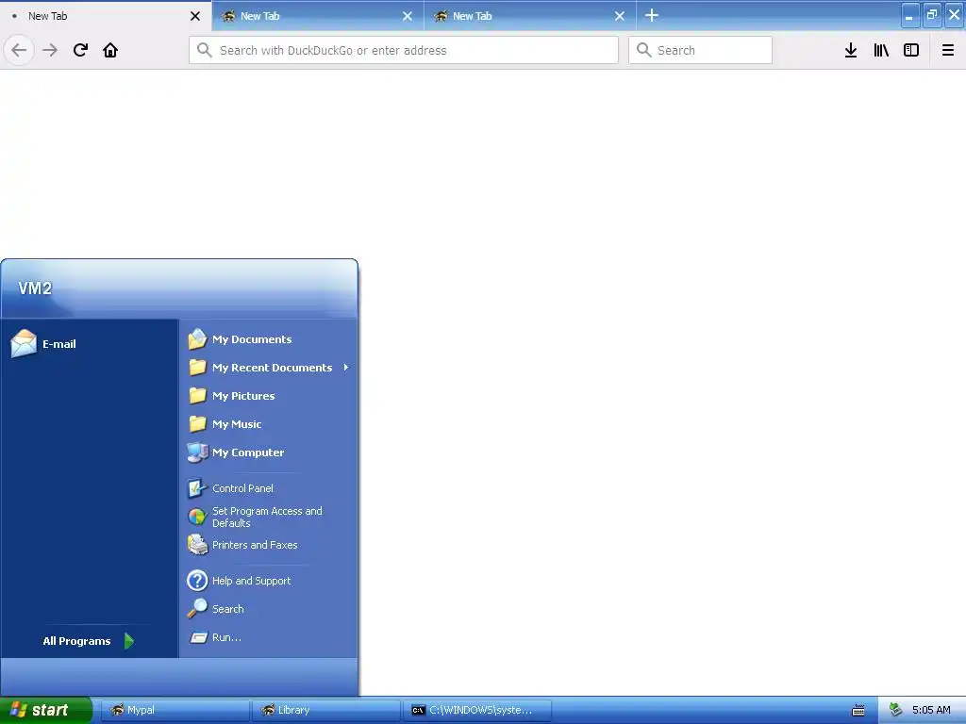Open the browser home page

pyautogui.click(x=110, y=50)
